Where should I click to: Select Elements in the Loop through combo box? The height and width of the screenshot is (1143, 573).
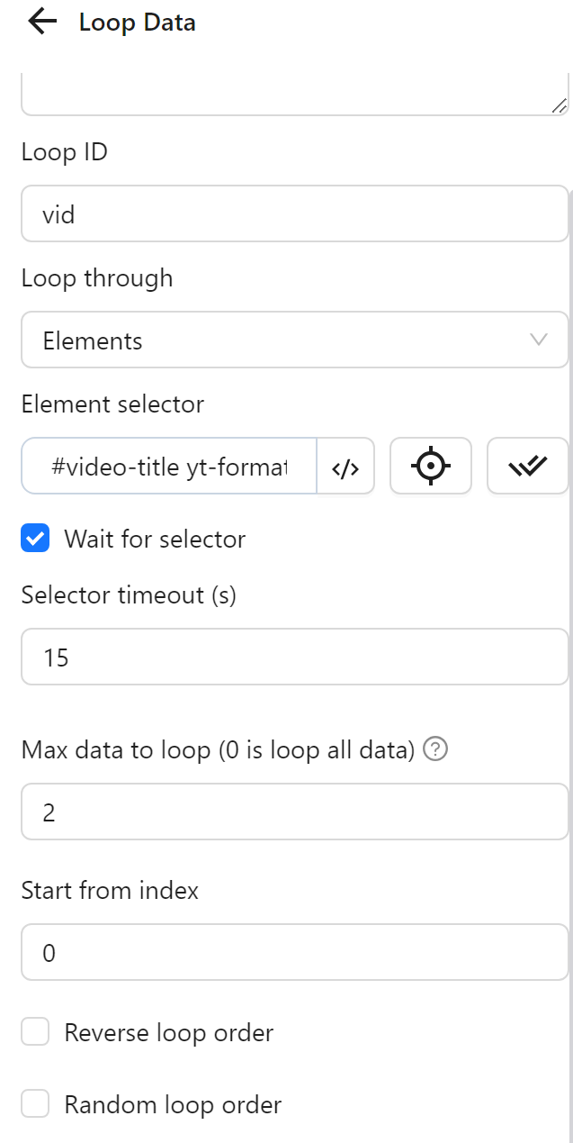(x=295, y=340)
